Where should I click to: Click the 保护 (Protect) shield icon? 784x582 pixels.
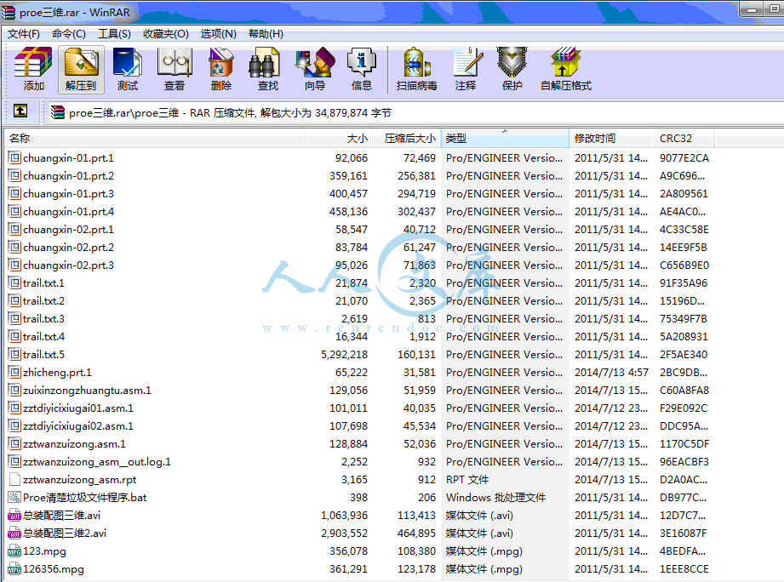pos(512,70)
